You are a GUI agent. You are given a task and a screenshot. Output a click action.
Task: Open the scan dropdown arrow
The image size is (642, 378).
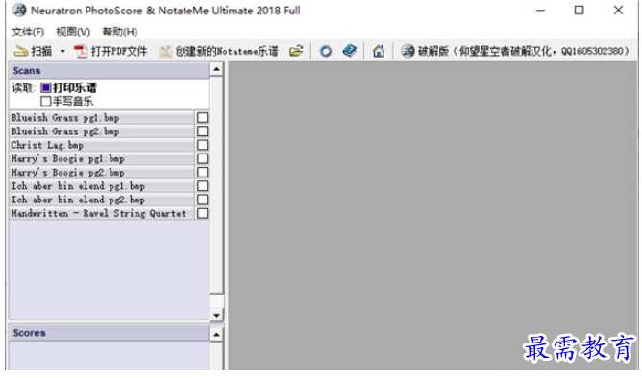coord(62,52)
